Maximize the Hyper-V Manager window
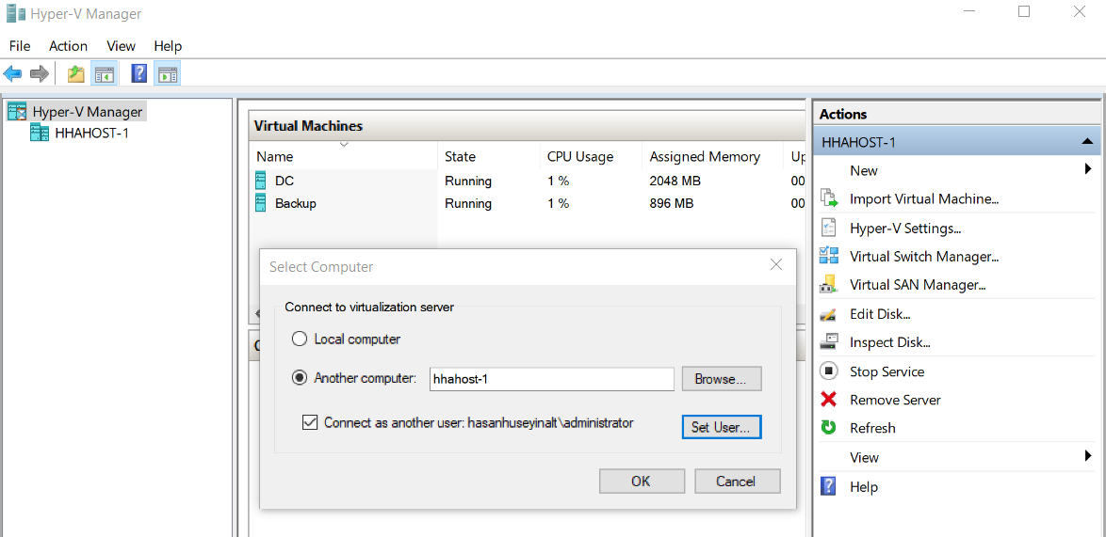This screenshot has width=1106, height=537. (x=1024, y=11)
